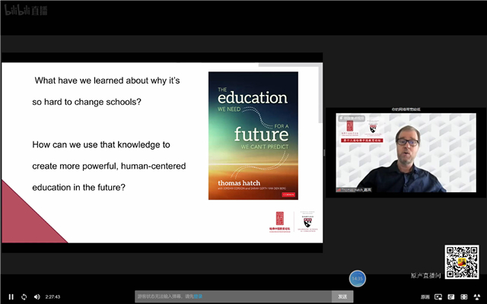Click the speaker name label in webcam panel
The height and width of the screenshot is (304, 487).
coord(354,189)
